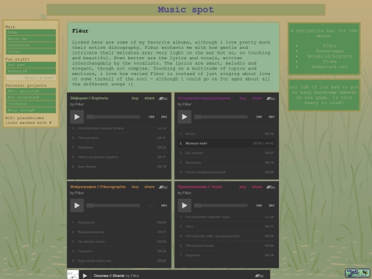Open the #OC showcase# sidebar link
The width and height of the screenshot is (372, 279).
pyautogui.click(x=31, y=97)
